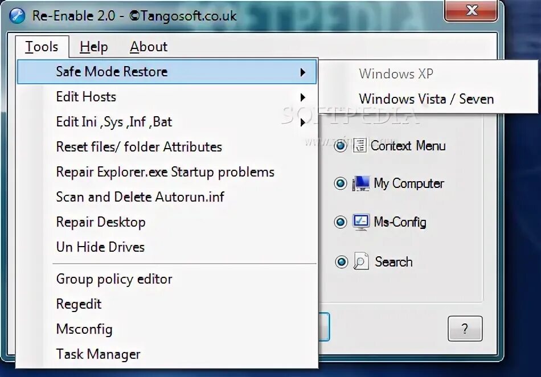Select the Search radio button

341,262
